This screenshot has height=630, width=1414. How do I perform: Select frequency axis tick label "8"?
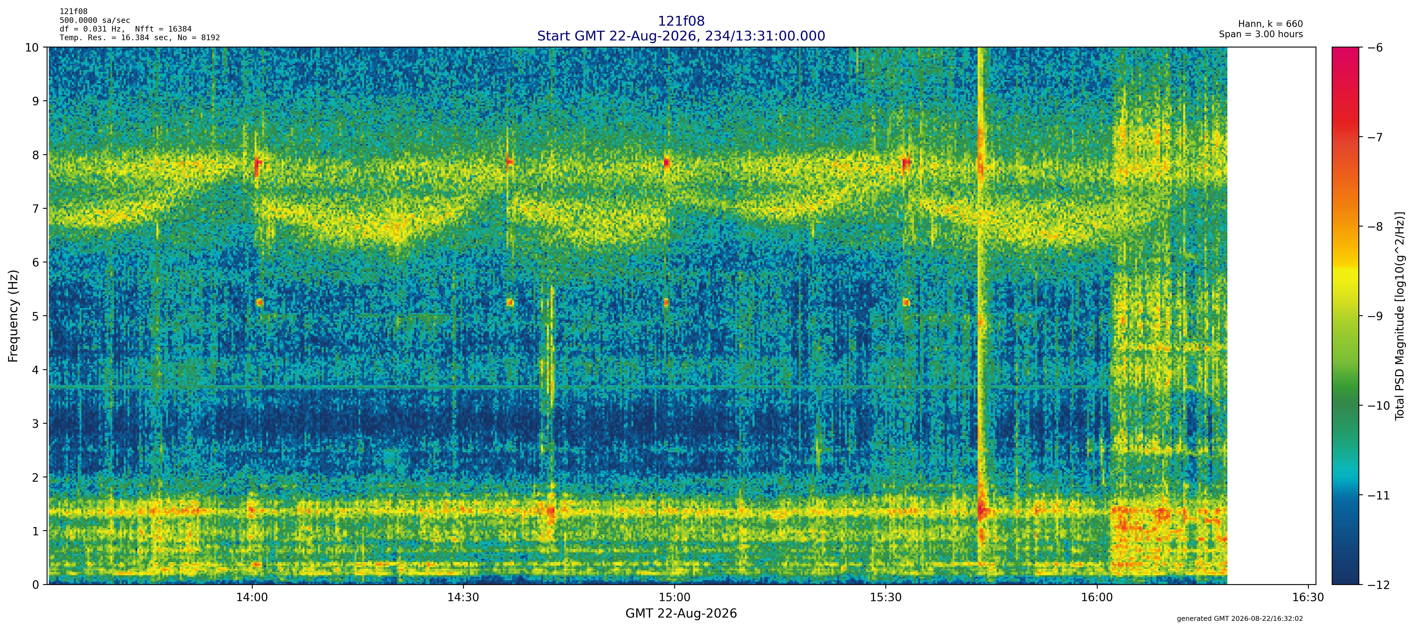click(36, 155)
